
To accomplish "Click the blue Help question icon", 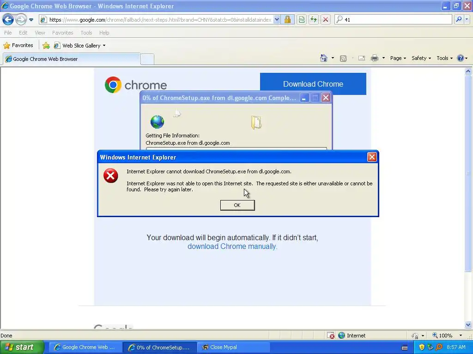I will pyautogui.click(x=461, y=58).
